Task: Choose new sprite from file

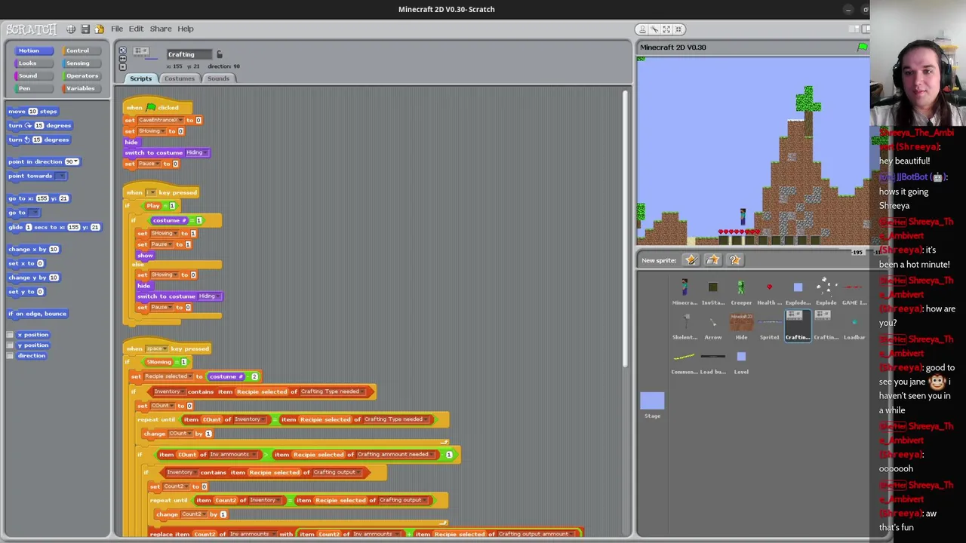Action: pyautogui.click(x=712, y=260)
